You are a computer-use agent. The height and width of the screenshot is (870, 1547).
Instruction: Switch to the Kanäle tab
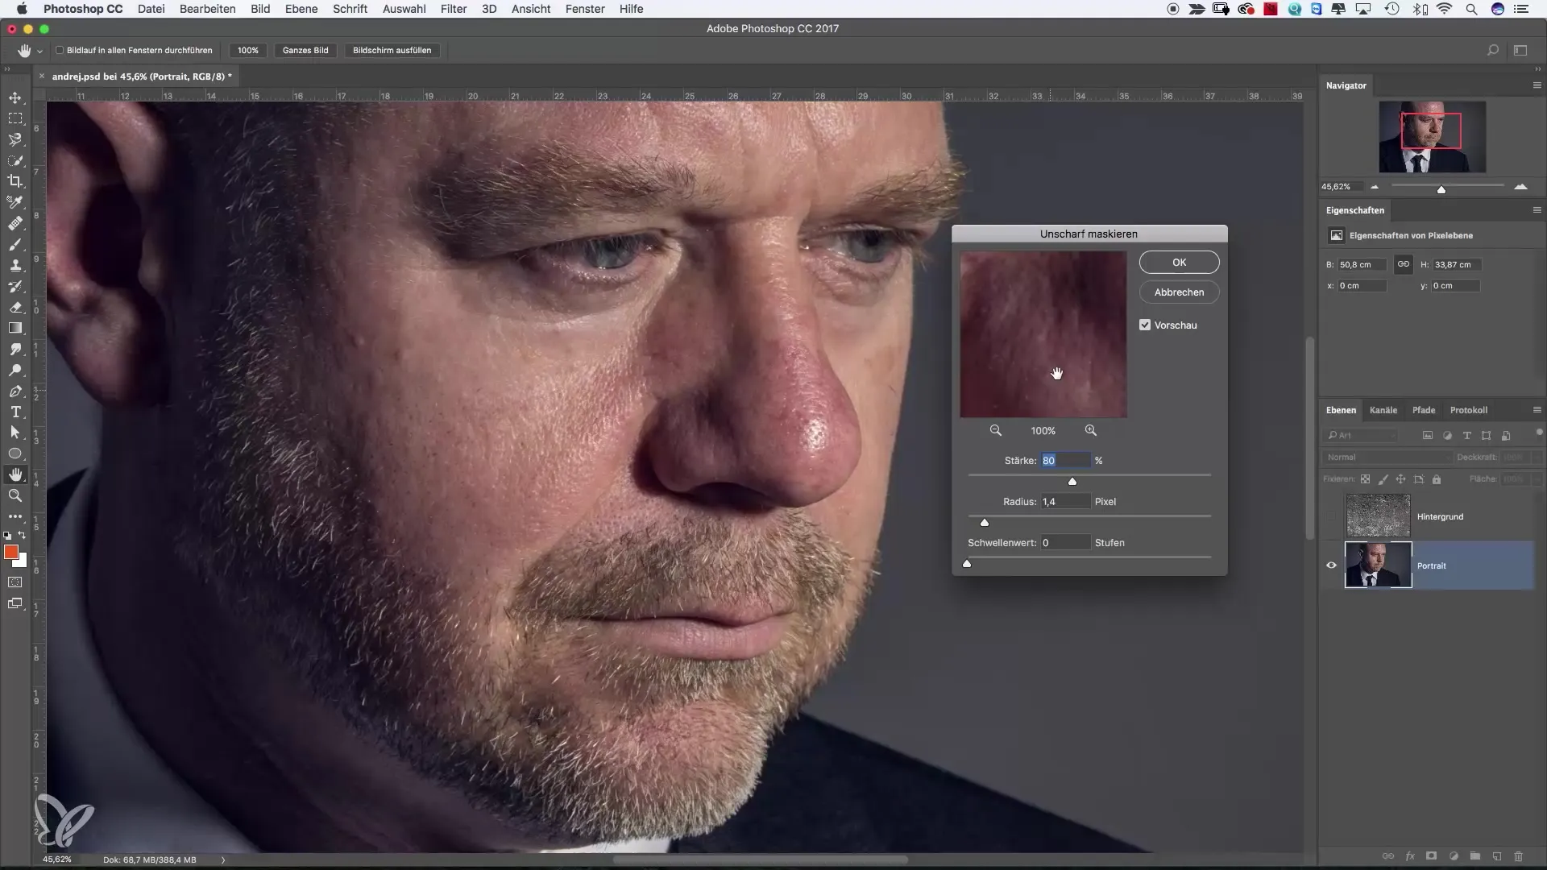point(1383,410)
